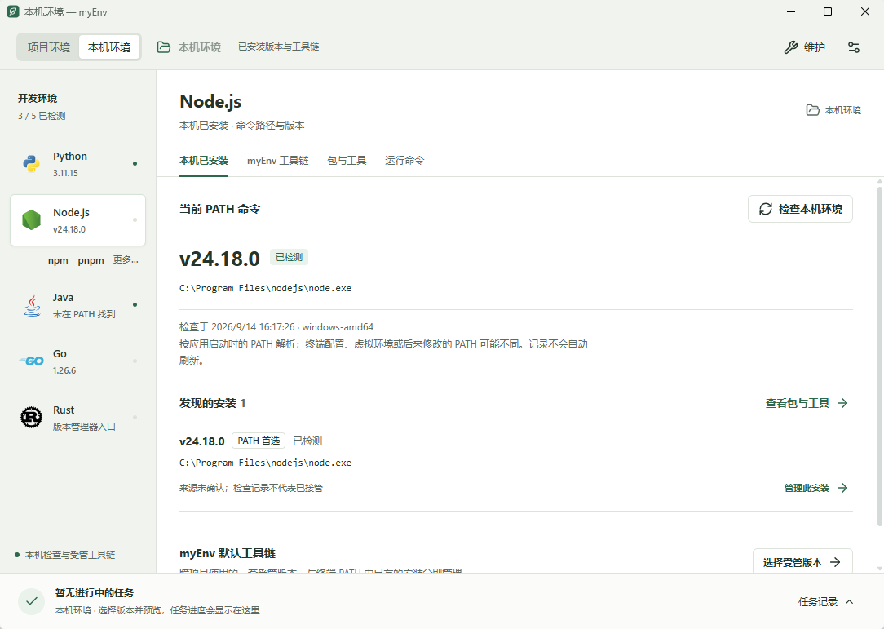The width and height of the screenshot is (884, 629).
Task: Open settings via the sliders icon
Action: tap(854, 47)
